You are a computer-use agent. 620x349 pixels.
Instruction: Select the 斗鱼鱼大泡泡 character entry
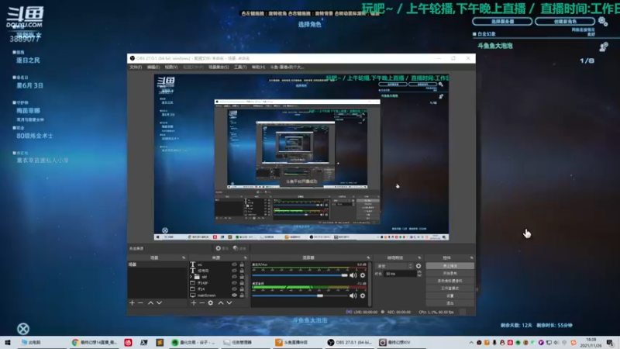click(495, 46)
